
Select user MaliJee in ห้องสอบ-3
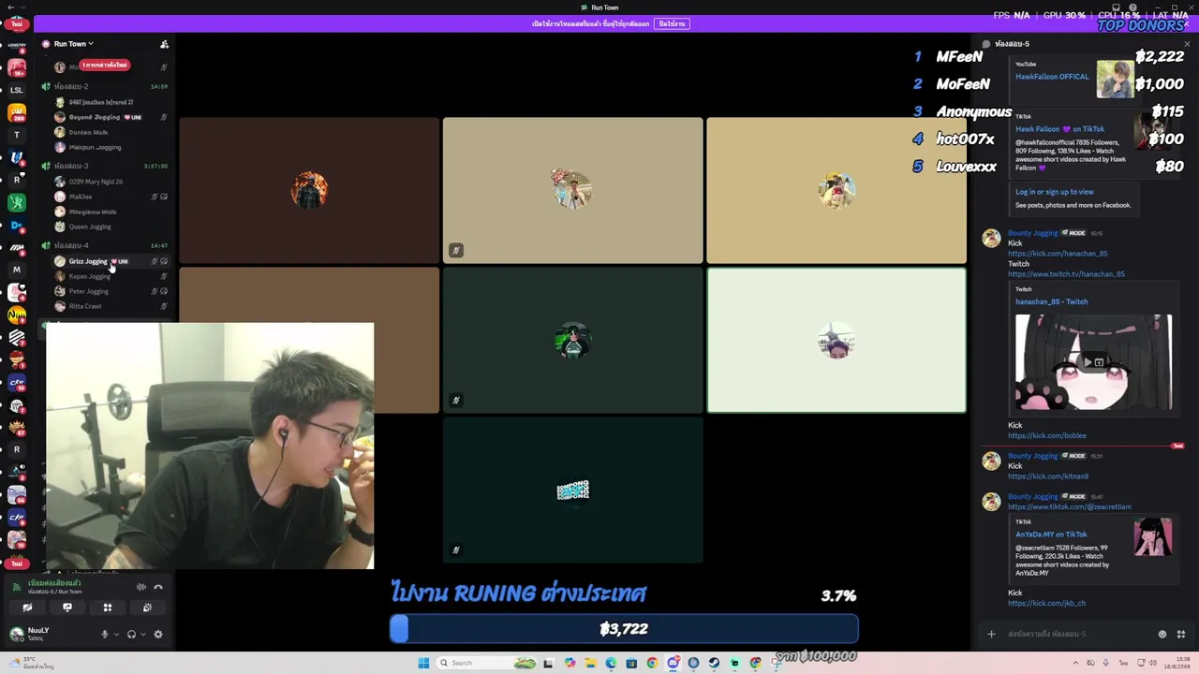click(81, 197)
